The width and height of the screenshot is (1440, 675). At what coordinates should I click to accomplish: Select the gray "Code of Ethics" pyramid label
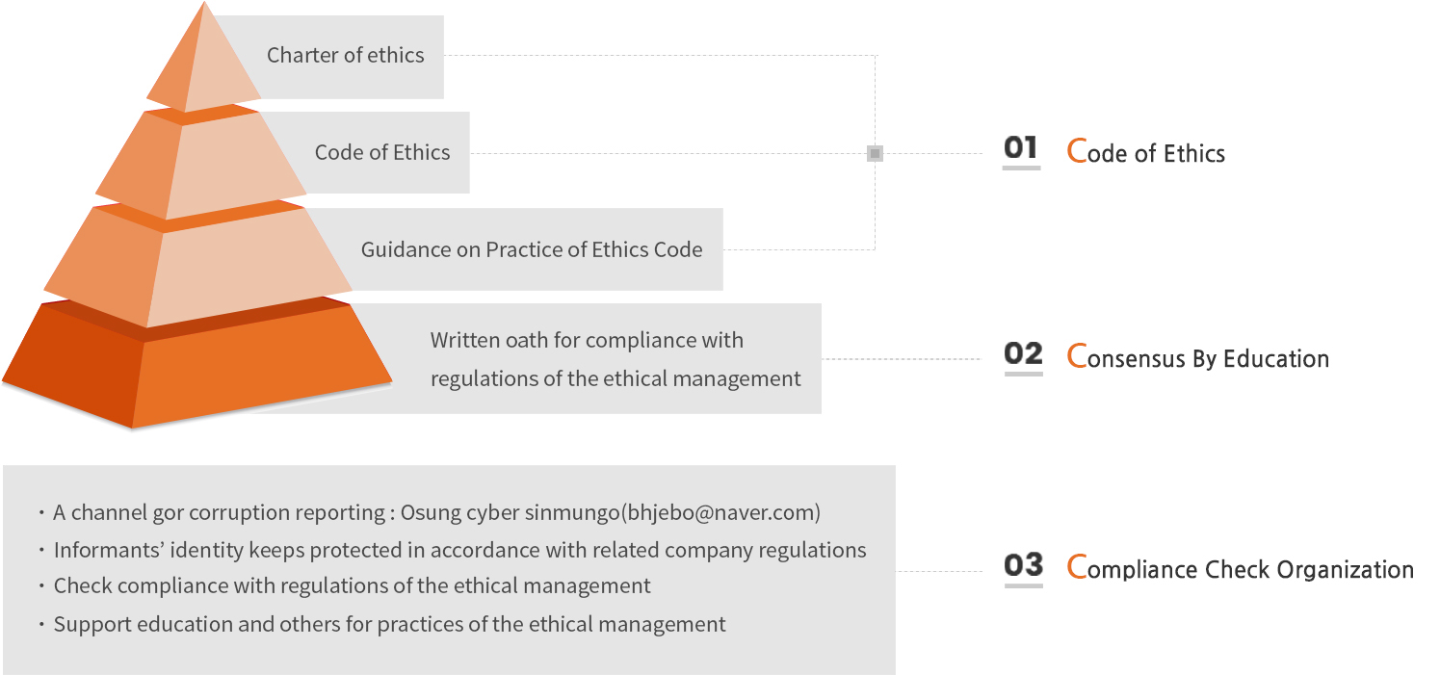pyautogui.click(x=382, y=153)
